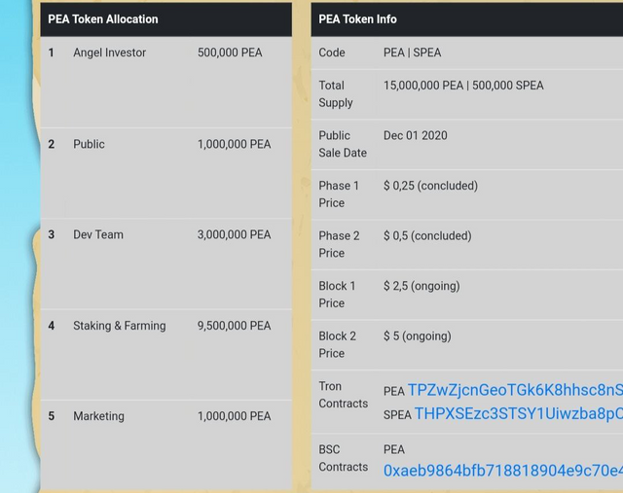Click the Public row's '1,000,000 PEA' amount

[234, 144]
